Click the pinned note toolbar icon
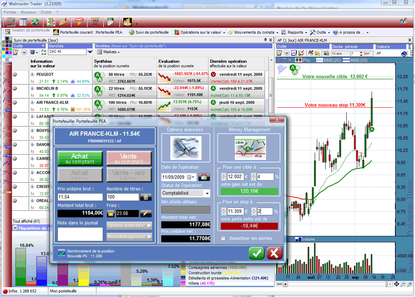Image resolution: width=415 pixels, height=297 pixels. pyautogui.click(x=63, y=22)
